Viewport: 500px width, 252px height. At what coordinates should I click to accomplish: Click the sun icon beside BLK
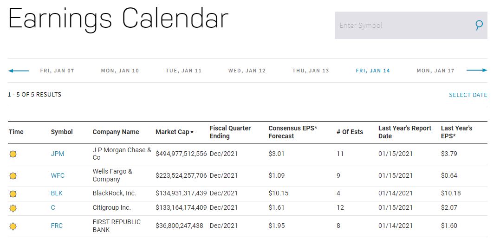(13, 194)
